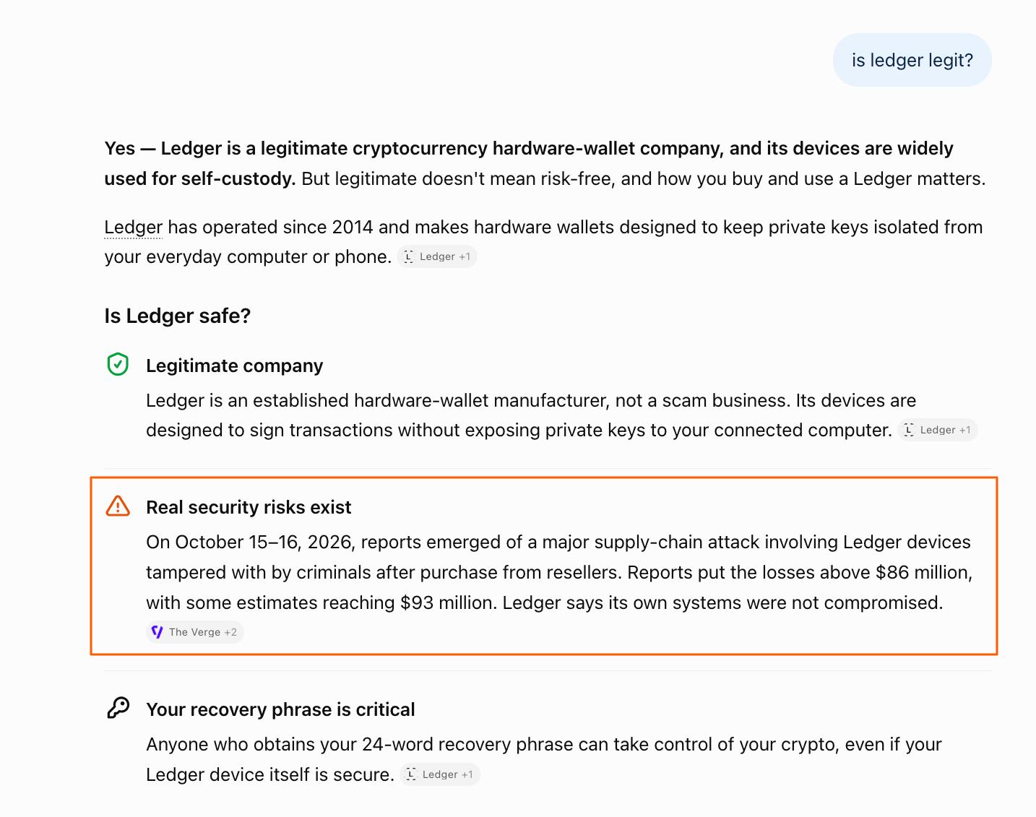Click the bold text "used for self-custody."

pyautogui.click(x=200, y=178)
